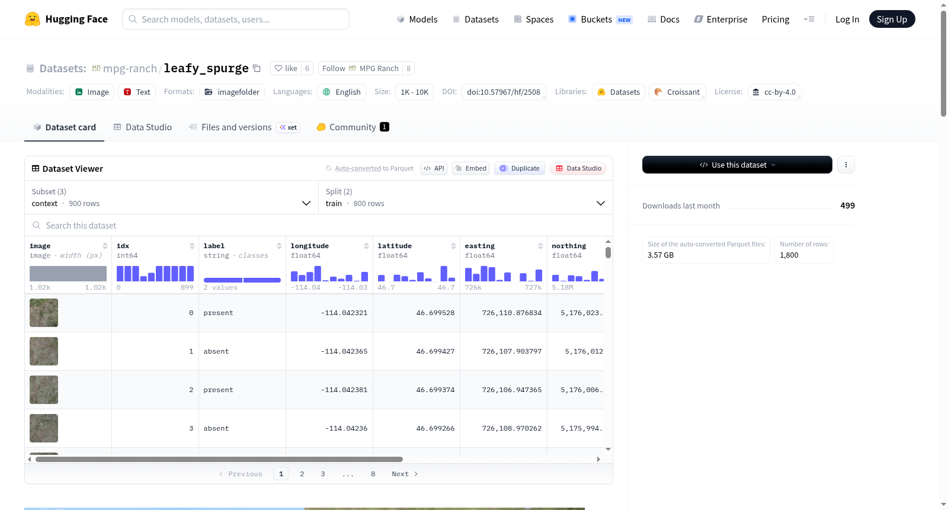Click the Sign Up button

(892, 19)
